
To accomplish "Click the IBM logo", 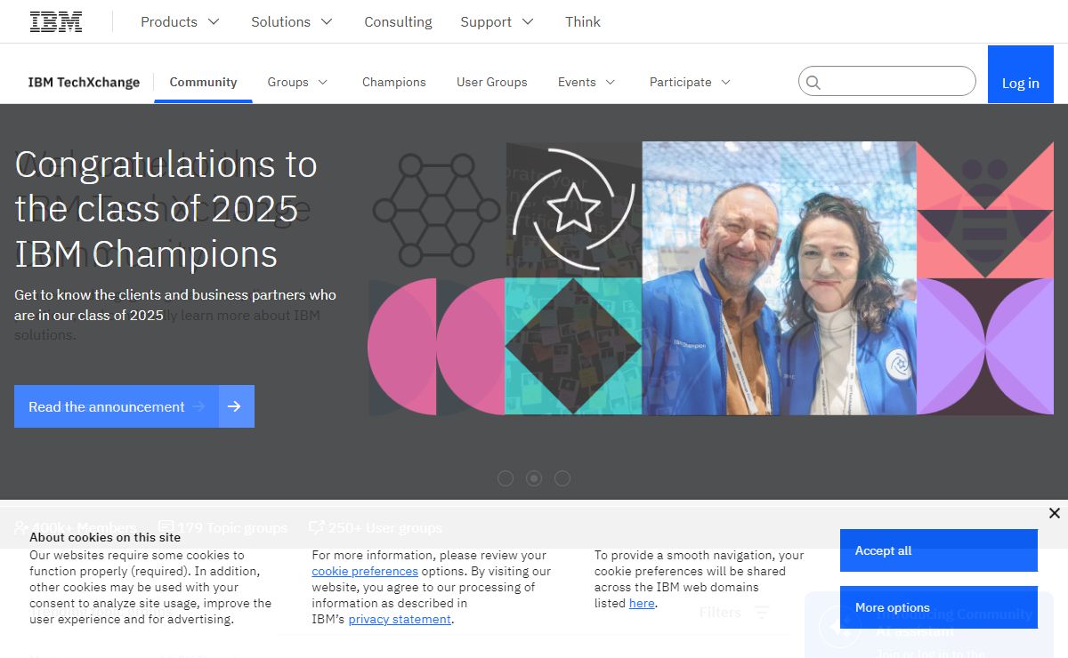I will tap(56, 22).
